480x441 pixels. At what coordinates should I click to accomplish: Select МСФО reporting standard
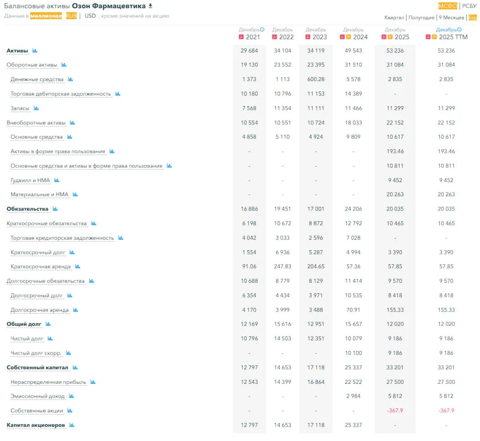click(x=448, y=6)
